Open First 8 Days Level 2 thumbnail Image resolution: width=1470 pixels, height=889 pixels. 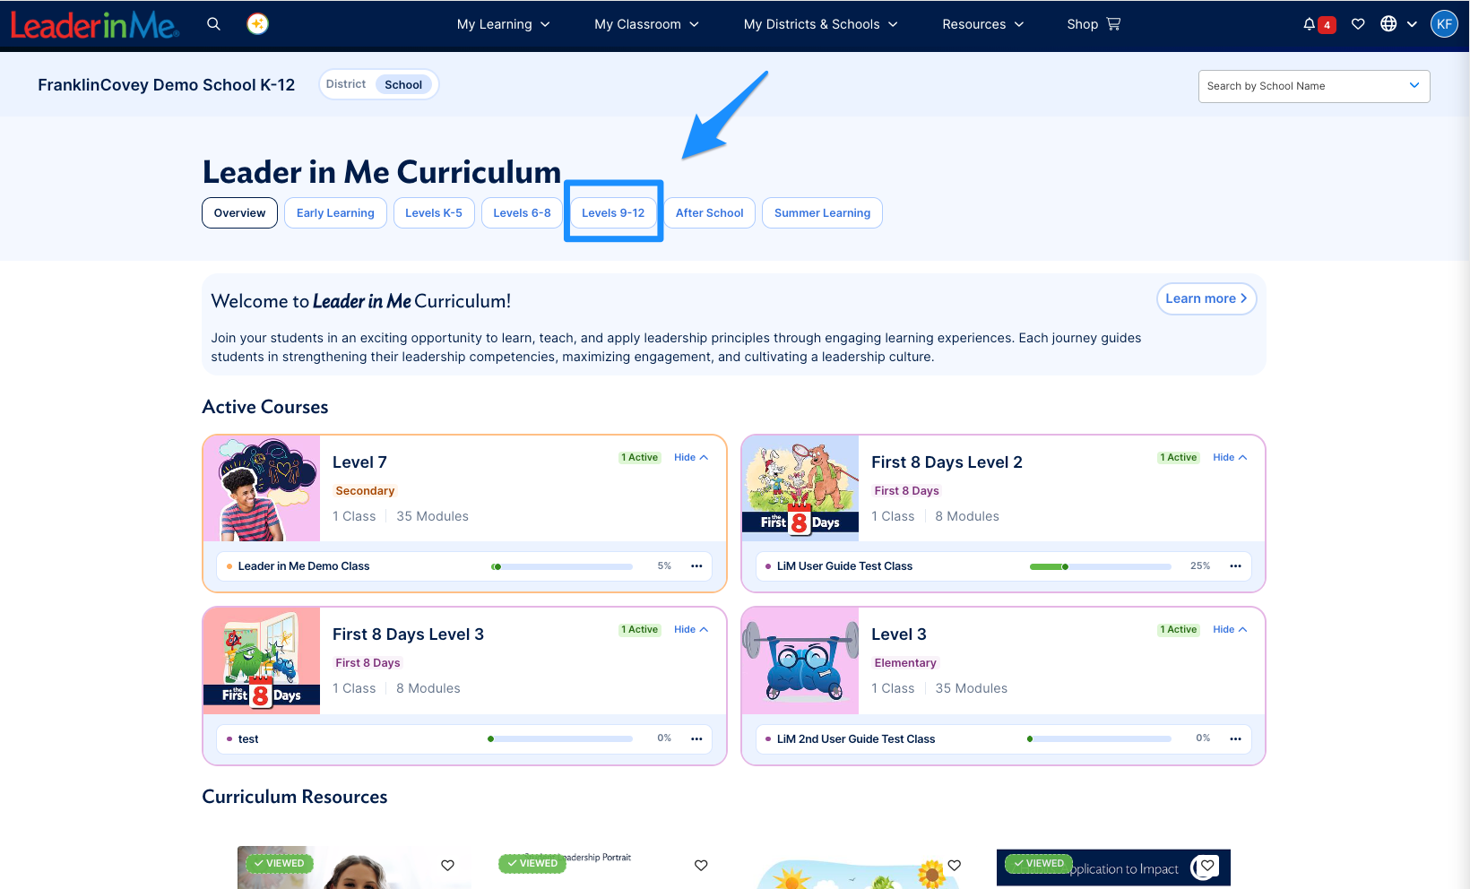800,488
